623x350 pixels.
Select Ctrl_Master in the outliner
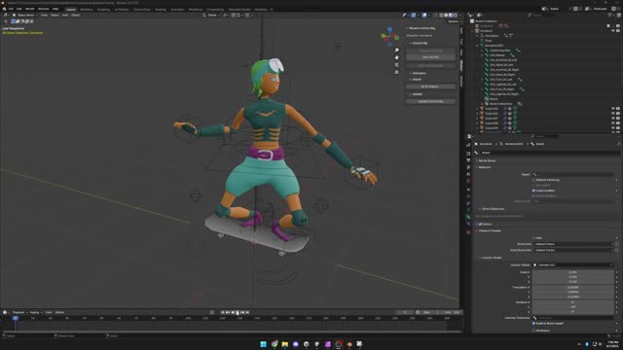coord(497,55)
